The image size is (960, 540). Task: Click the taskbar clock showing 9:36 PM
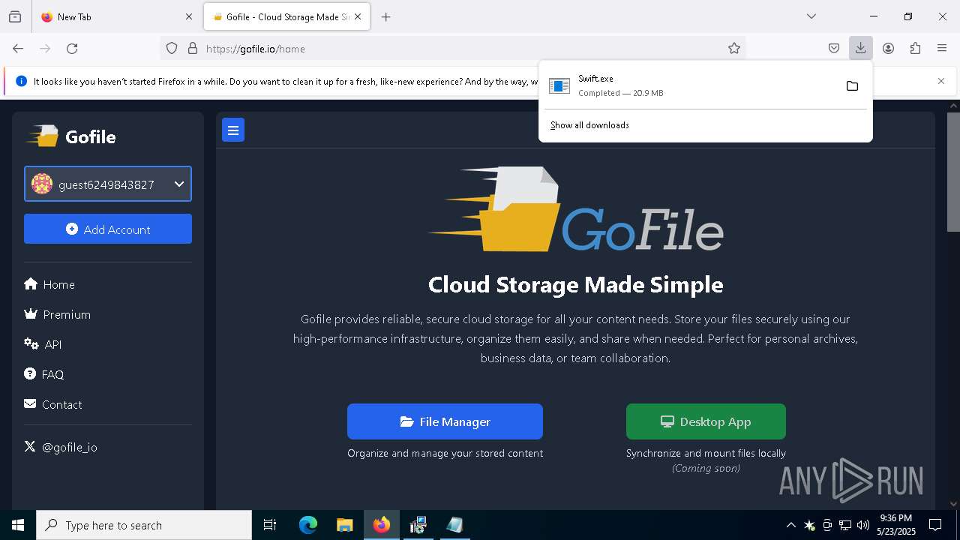pyautogui.click(x=895, y=524)
